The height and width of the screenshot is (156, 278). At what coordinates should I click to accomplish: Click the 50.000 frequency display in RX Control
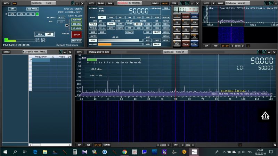(138, 11)
